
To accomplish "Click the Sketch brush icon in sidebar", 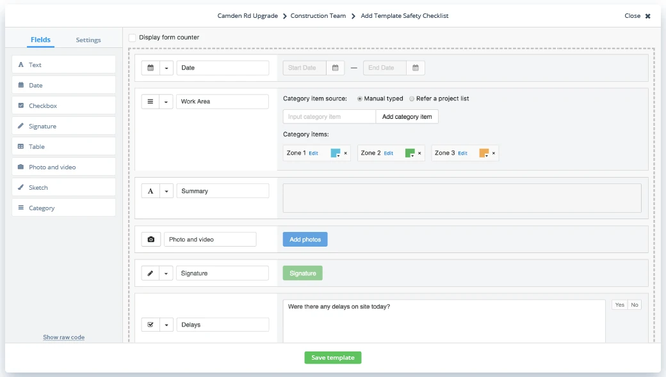I will 20,187.
